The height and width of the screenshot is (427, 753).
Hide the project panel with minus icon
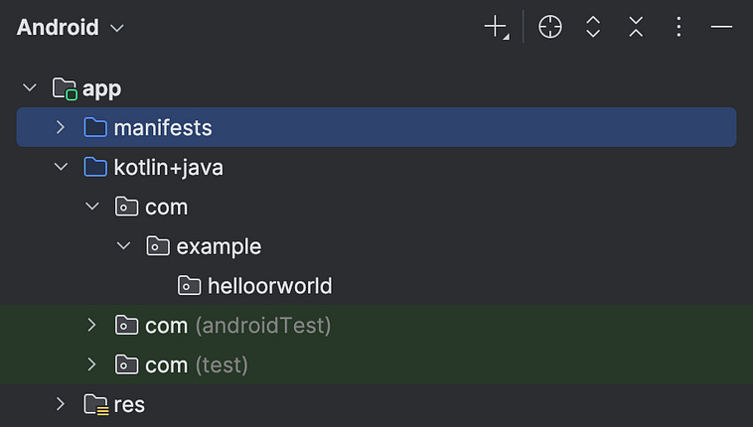(x=721, y=27)
